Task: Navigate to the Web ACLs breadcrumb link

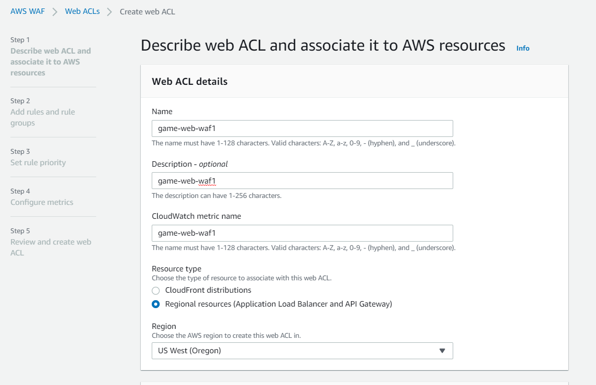Action: click(82, 11)
